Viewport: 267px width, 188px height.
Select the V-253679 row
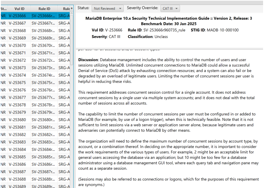(17, 112)
